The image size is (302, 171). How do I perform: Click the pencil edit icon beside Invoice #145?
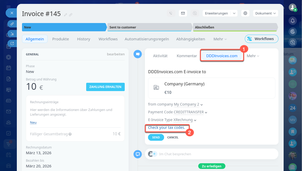coord(65,15)
